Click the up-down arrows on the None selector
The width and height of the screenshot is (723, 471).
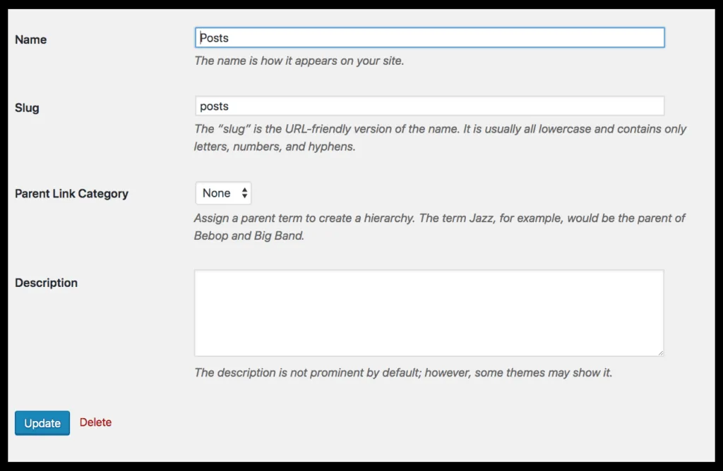coord(244,193)
